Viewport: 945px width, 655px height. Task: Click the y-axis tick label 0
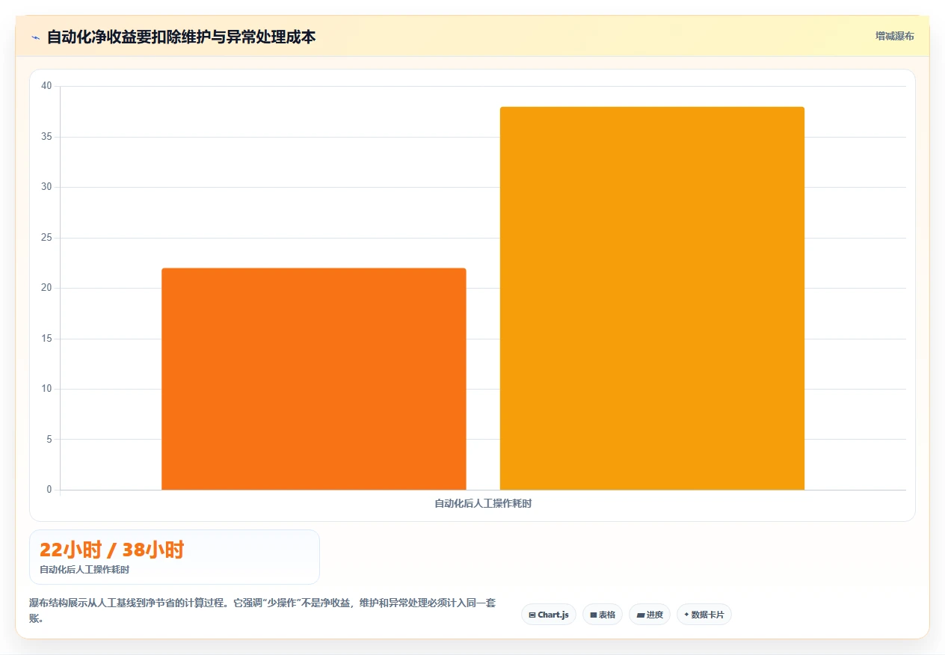49,490
